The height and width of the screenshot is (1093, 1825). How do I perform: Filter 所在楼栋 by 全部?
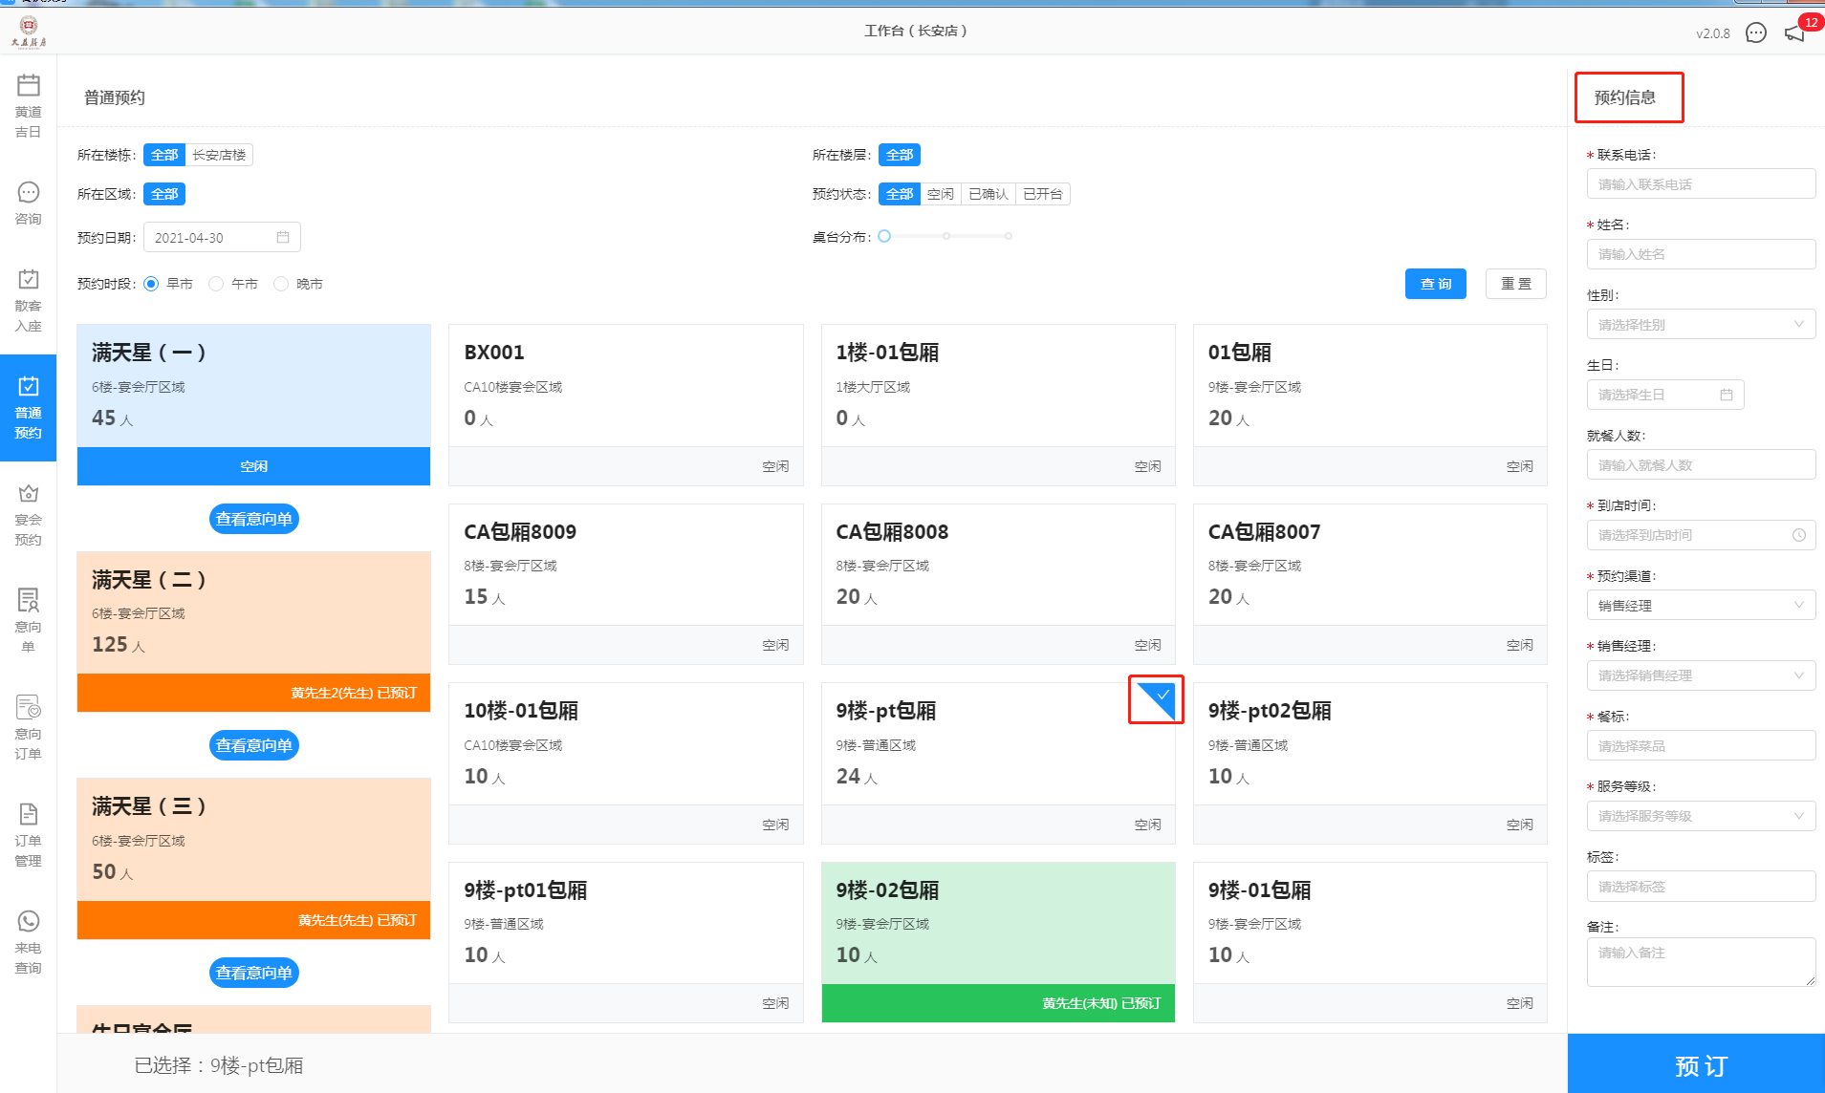[x=164, y=155]
